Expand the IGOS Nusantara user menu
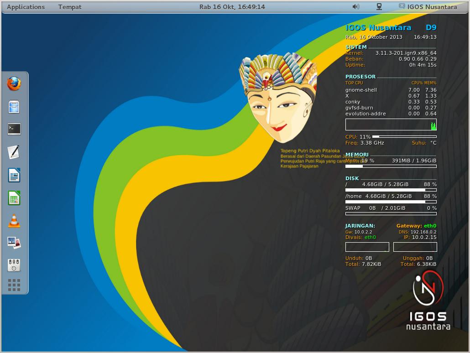 coord(428,7)
